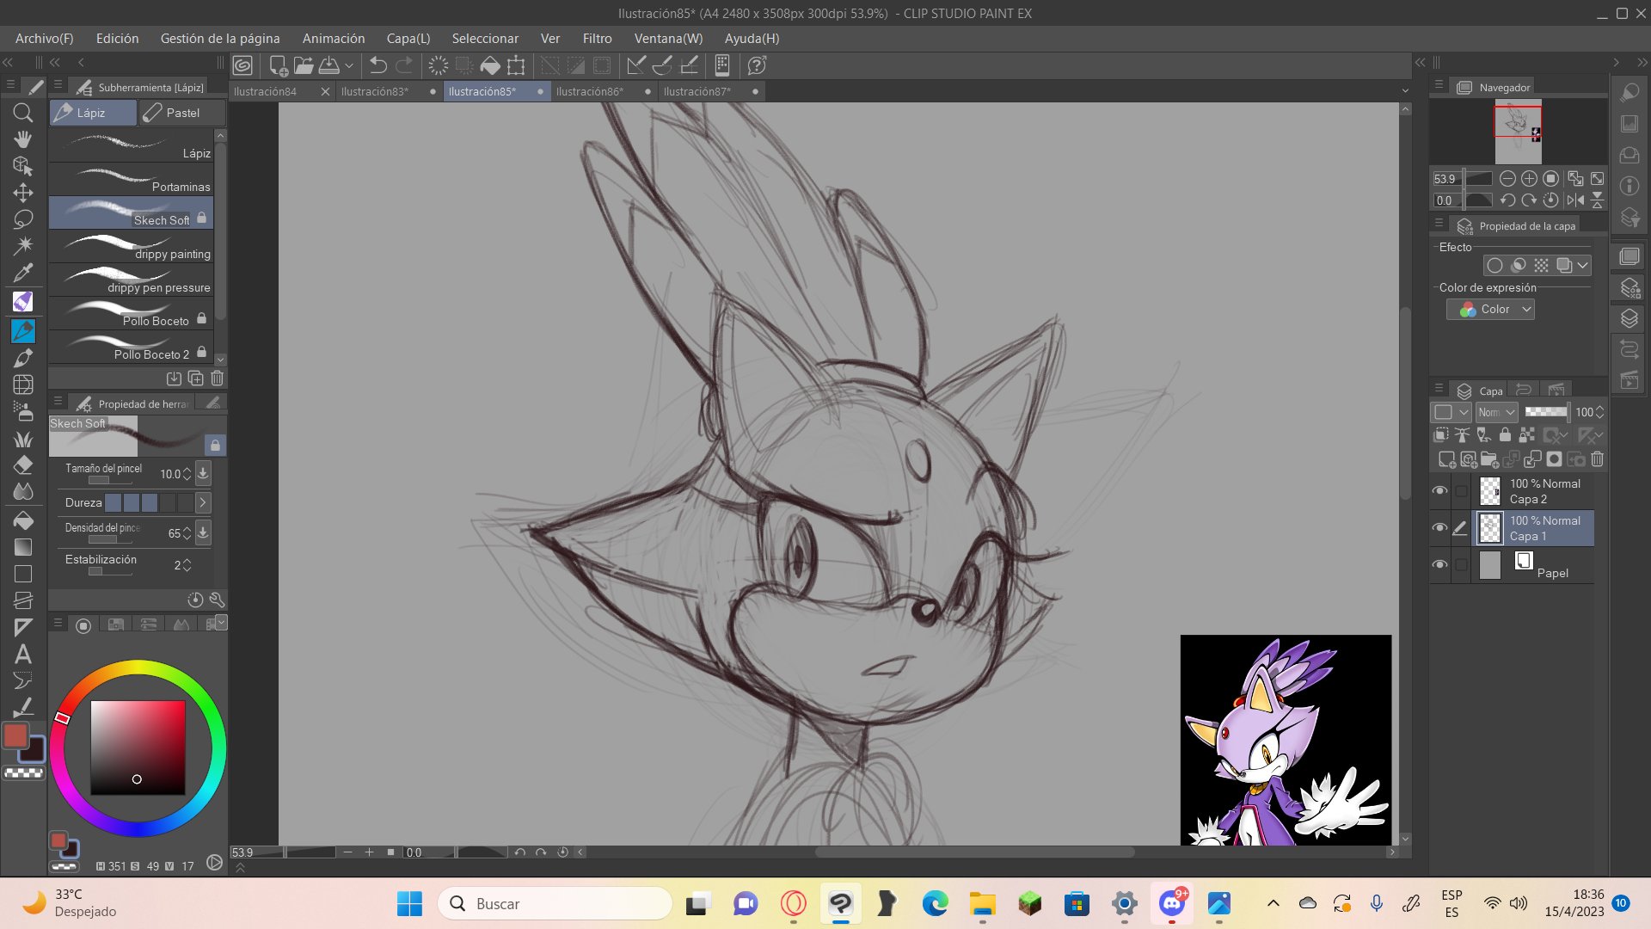Open canvas tab list dropdown arrow
The height and width of the screenshot is (929, 1651).
(1405, 91)
